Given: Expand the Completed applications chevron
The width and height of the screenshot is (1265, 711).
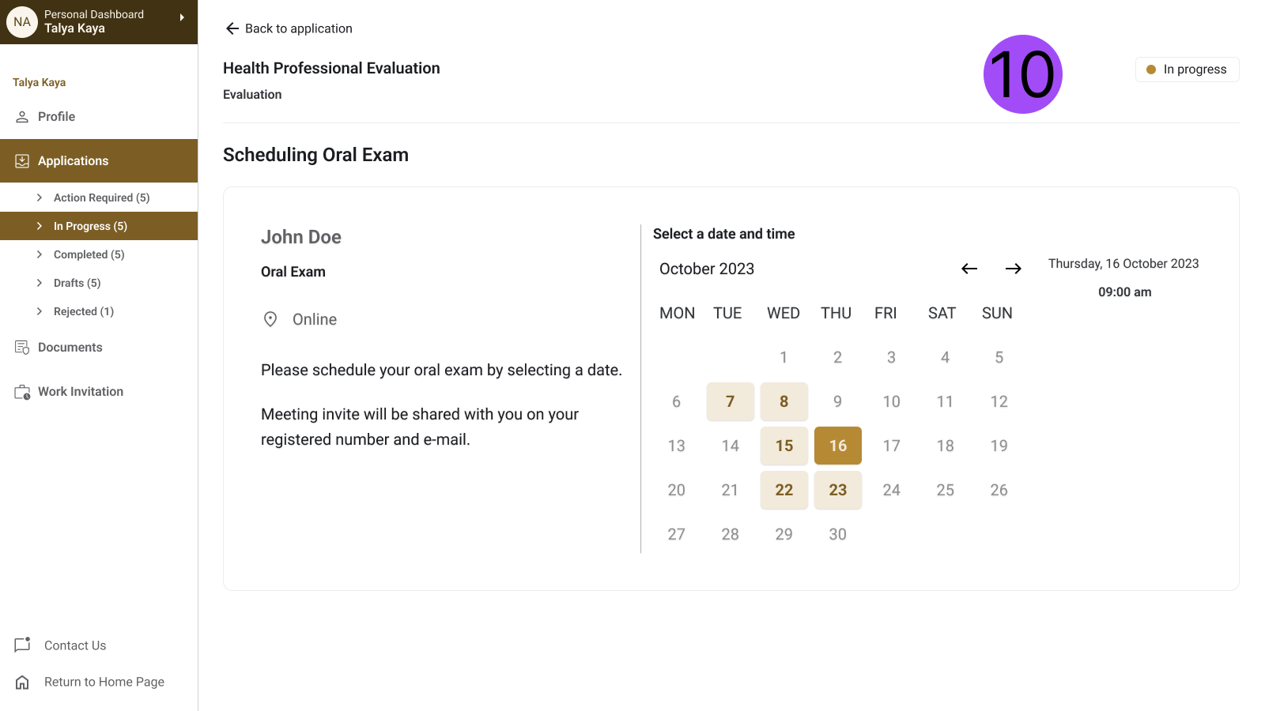Looking at the screenshot, I should (x=40, y=254).
